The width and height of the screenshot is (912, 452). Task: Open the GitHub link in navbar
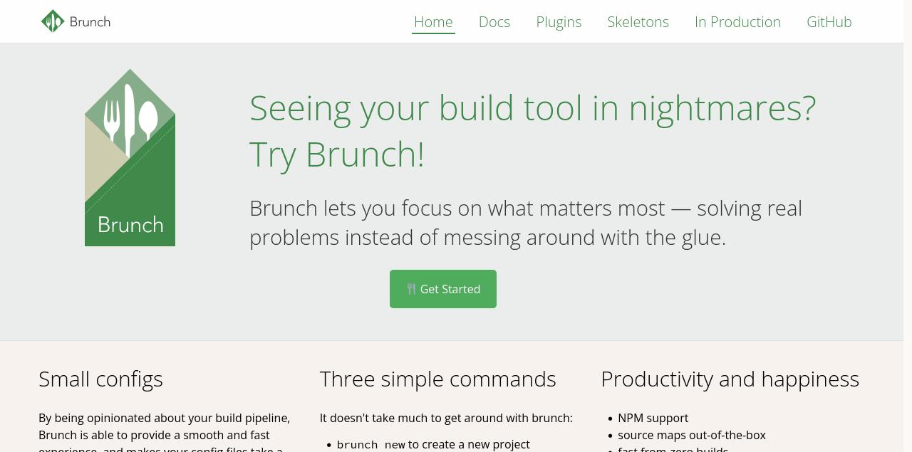click(x=829, y=22)
